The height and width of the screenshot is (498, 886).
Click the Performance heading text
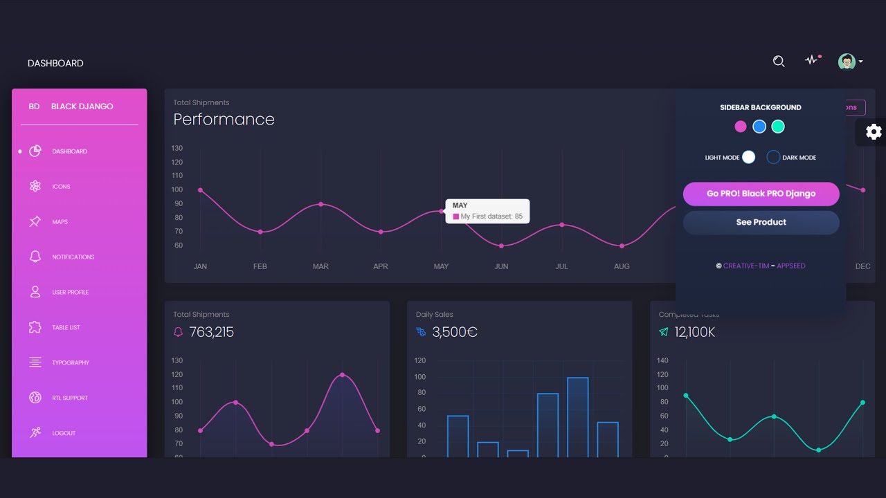click(x=224, y=119)
